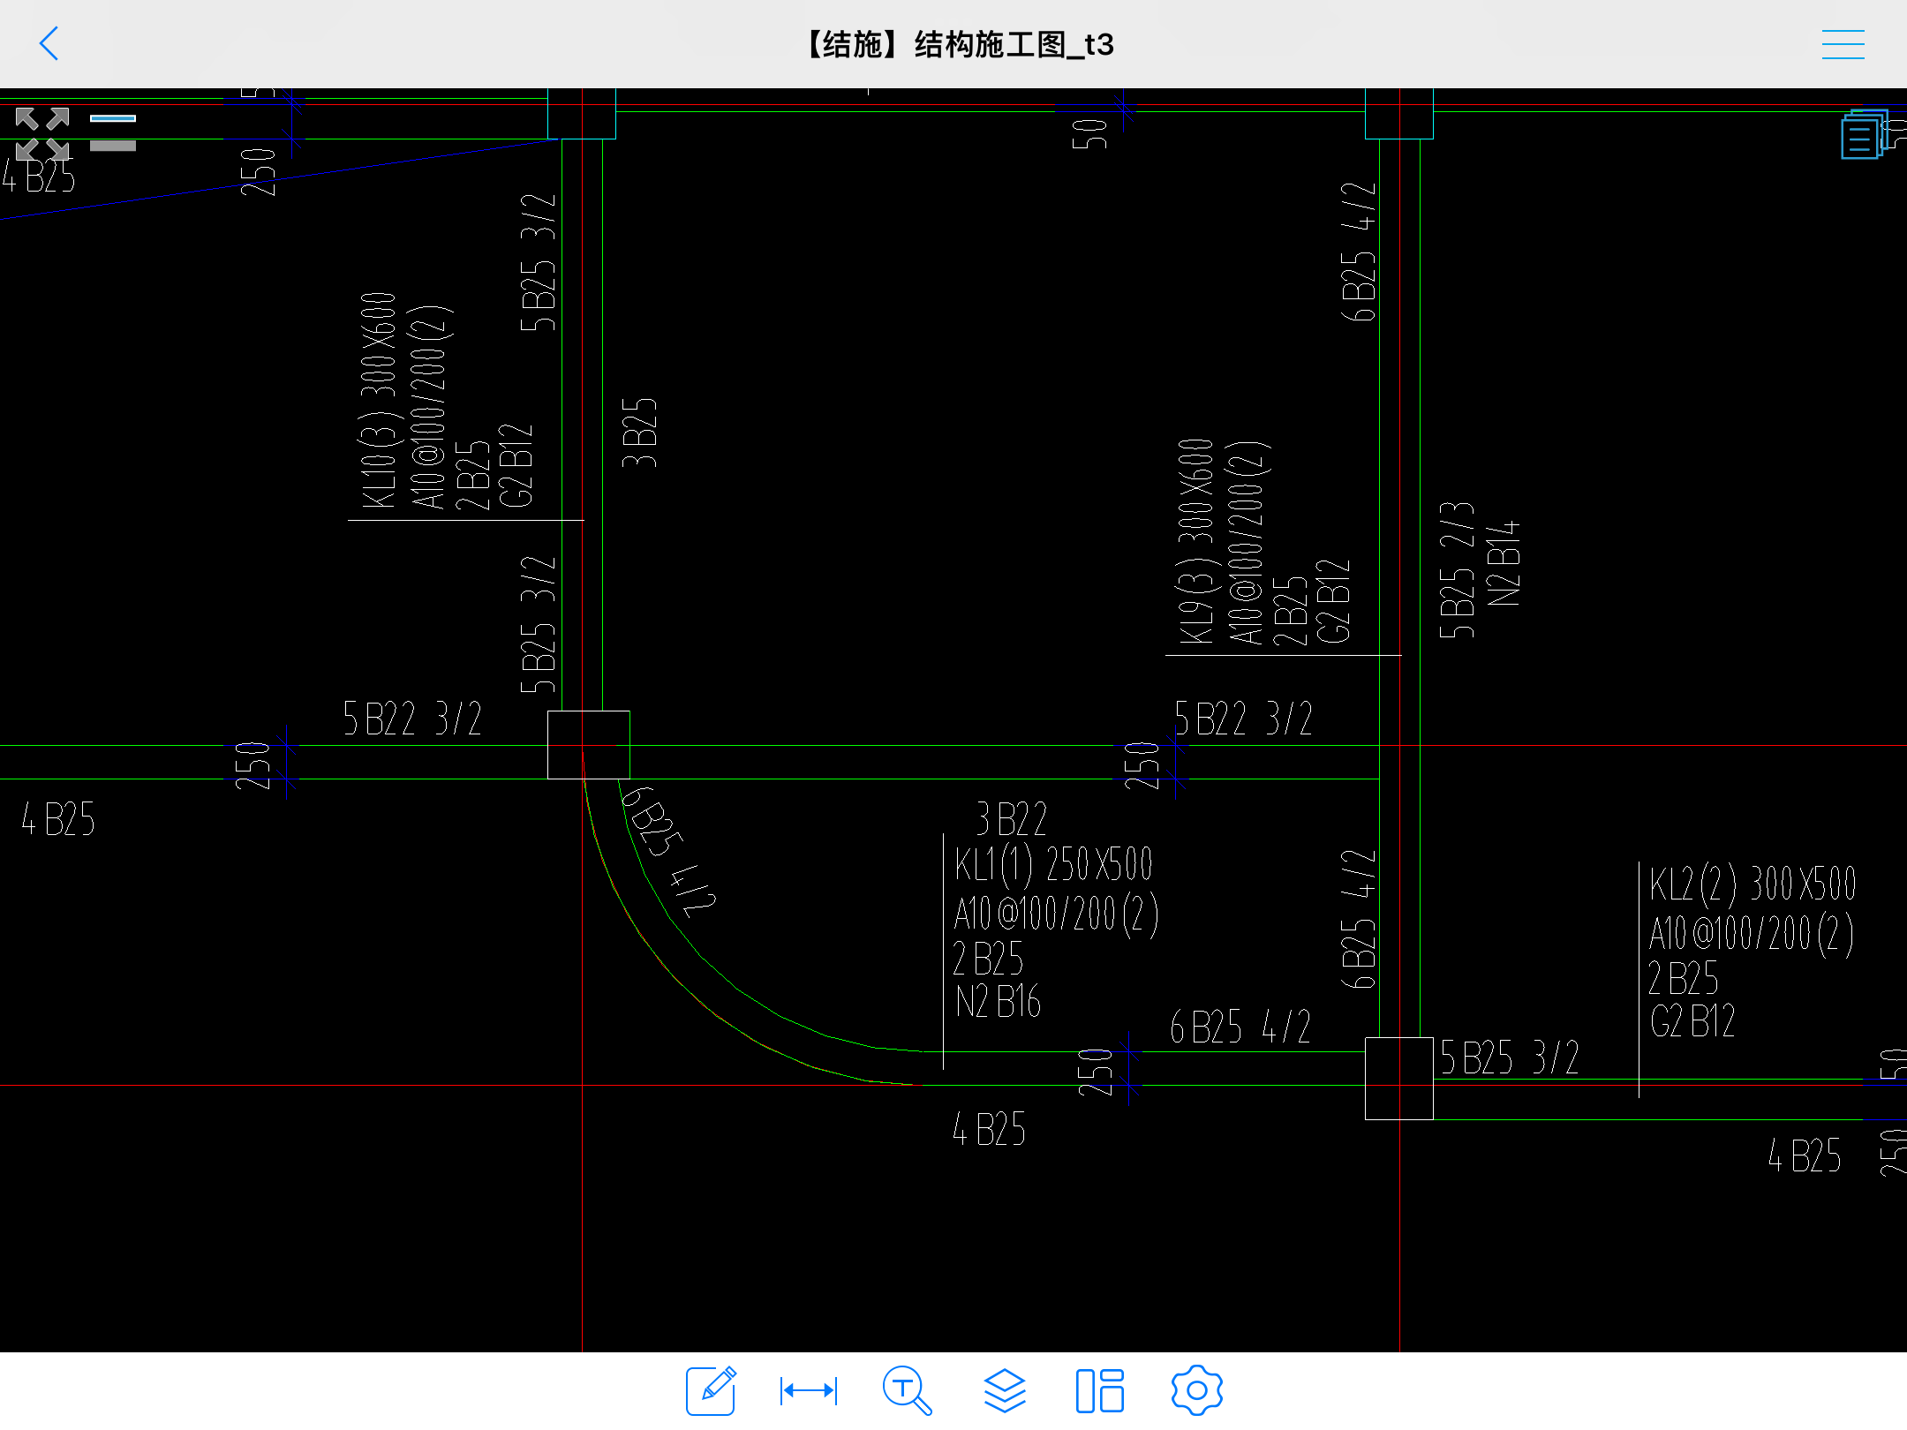Enter fullscreen with the four-arrow expand icon
The image size is (1907, 1430).
pos(42,132)
